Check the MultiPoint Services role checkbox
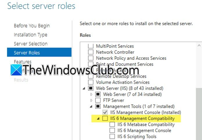The height and width of the screenshot is (140, 202). 91,46
